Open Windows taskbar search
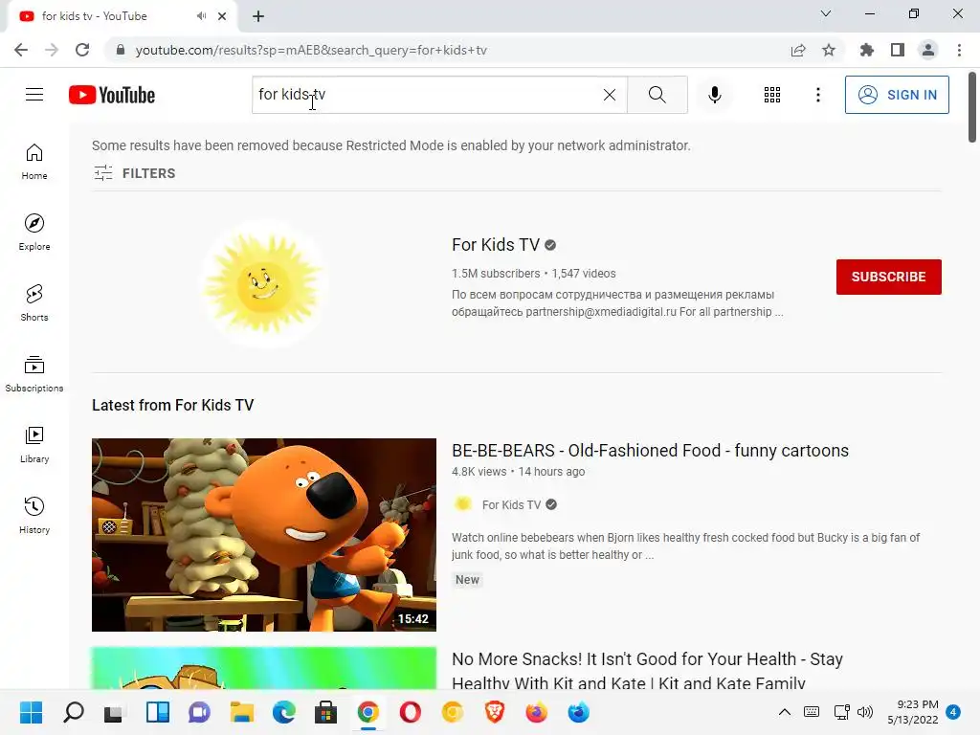Viewport: 980px width, 735px height. (x=73, y=712)
